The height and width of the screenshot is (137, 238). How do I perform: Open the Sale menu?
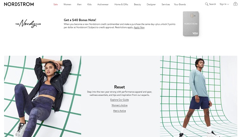[56, 4]
